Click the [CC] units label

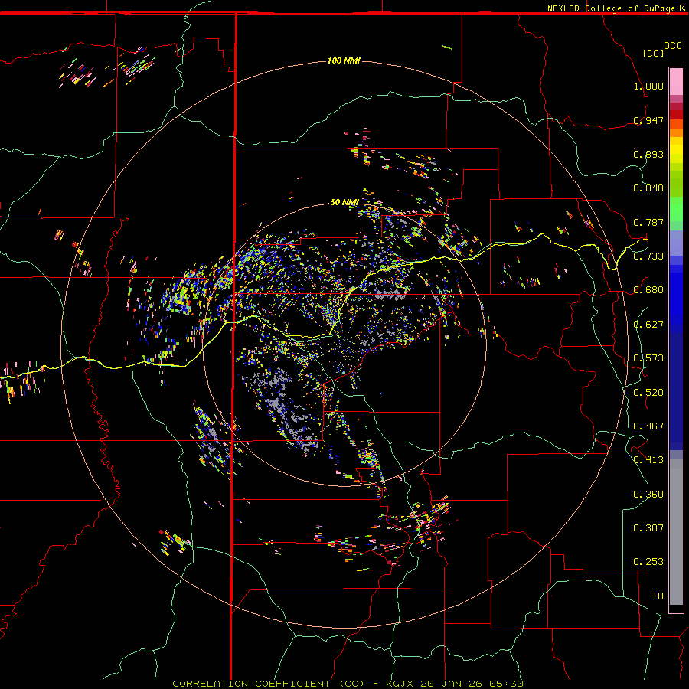[654, 53]
